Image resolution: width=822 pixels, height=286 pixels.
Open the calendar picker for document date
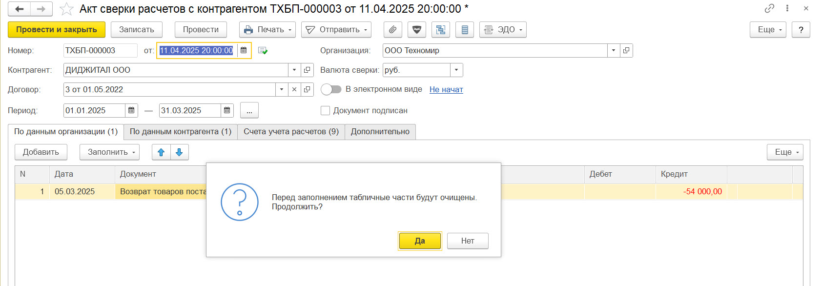click(244, 50)
